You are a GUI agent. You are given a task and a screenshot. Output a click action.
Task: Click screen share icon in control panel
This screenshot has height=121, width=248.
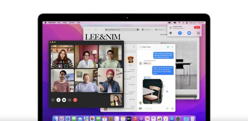click(x=198, y=33)
